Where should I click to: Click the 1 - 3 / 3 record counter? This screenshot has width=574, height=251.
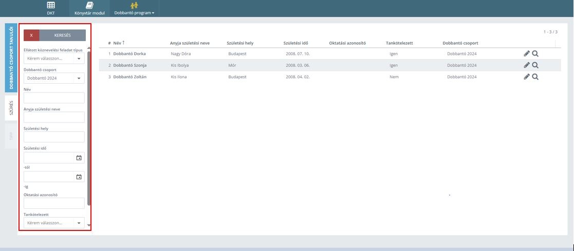550,32
